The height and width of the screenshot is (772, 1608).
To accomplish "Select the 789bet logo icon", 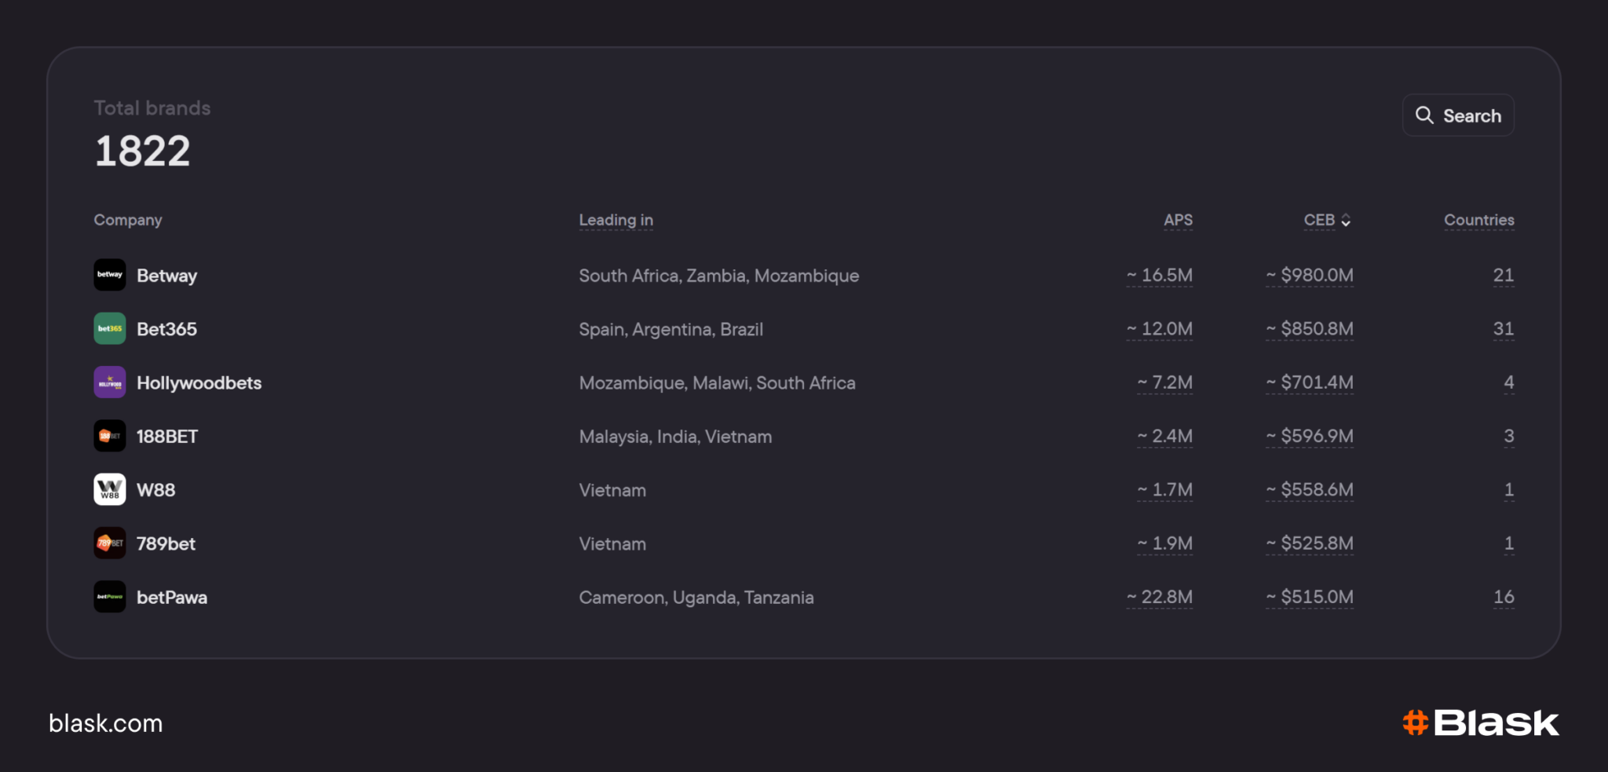I will 110,543.
